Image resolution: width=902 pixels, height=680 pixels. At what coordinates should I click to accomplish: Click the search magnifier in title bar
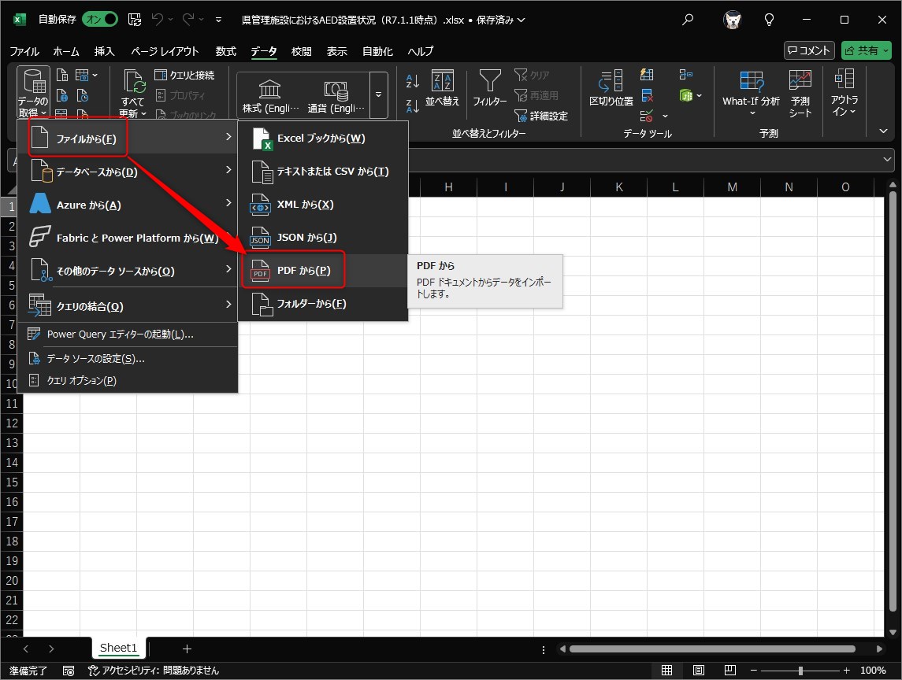coord(688,20)
